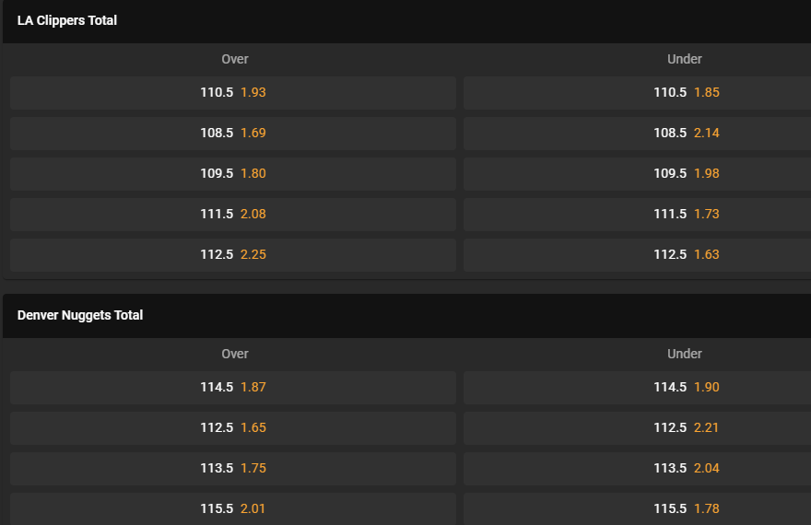
Task: Choose Clippers Over 109.5 at 1.80
Action: click(233, 174)
